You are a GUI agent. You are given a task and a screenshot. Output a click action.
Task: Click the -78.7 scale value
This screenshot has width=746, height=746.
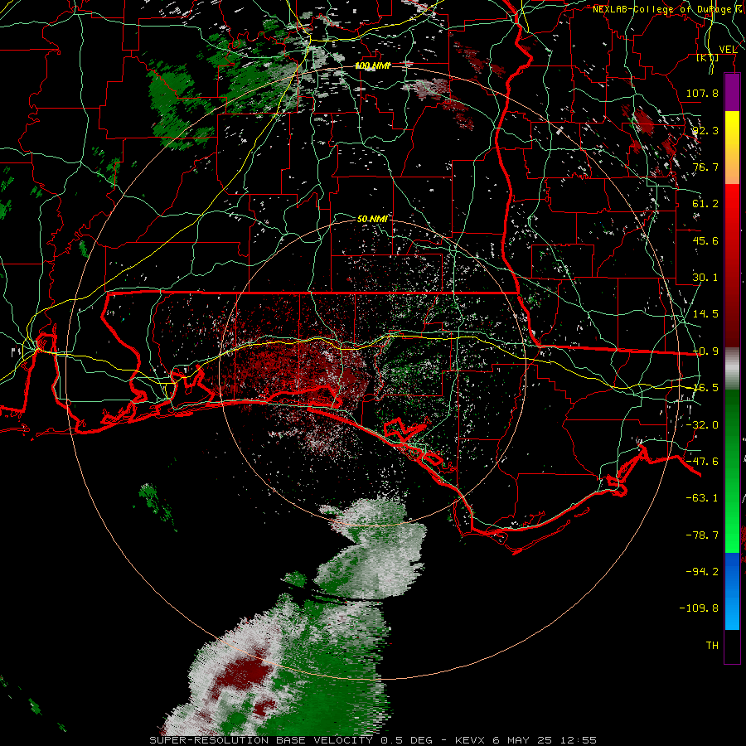[702, 535]
